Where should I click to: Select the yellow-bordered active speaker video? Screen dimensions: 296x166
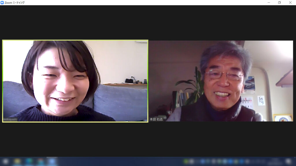click(x=75, y=81)
